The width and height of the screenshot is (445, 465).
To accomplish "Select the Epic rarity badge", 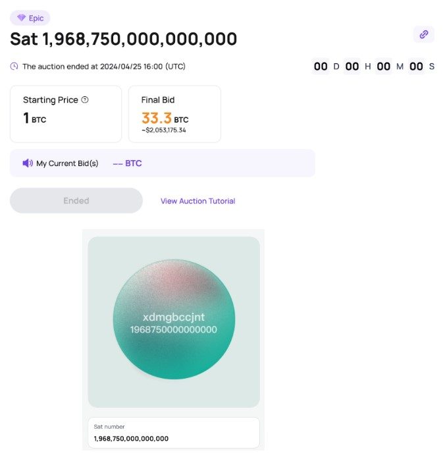I will click(30, 18).
